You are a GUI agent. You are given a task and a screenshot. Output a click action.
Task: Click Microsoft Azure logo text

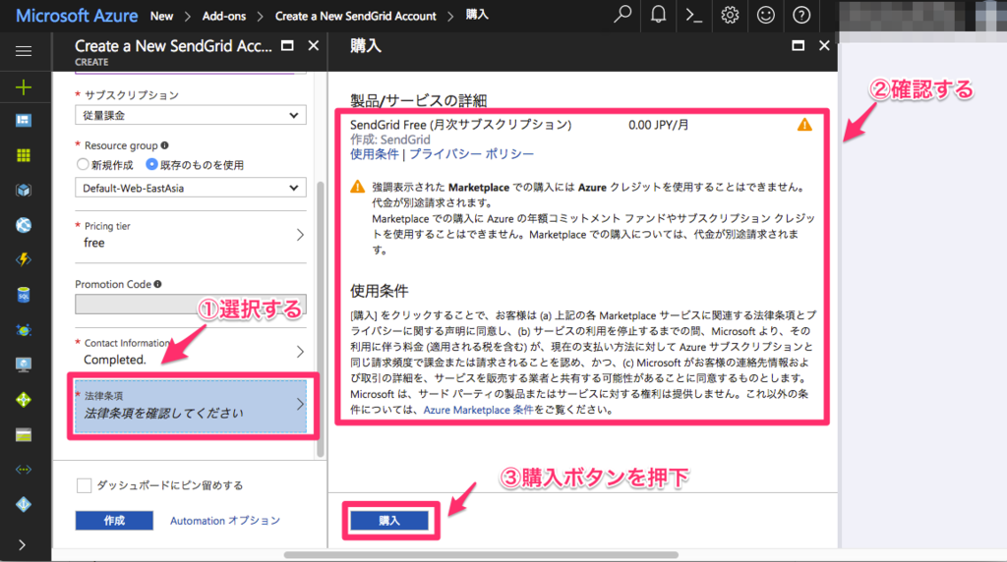coord(77,16)
